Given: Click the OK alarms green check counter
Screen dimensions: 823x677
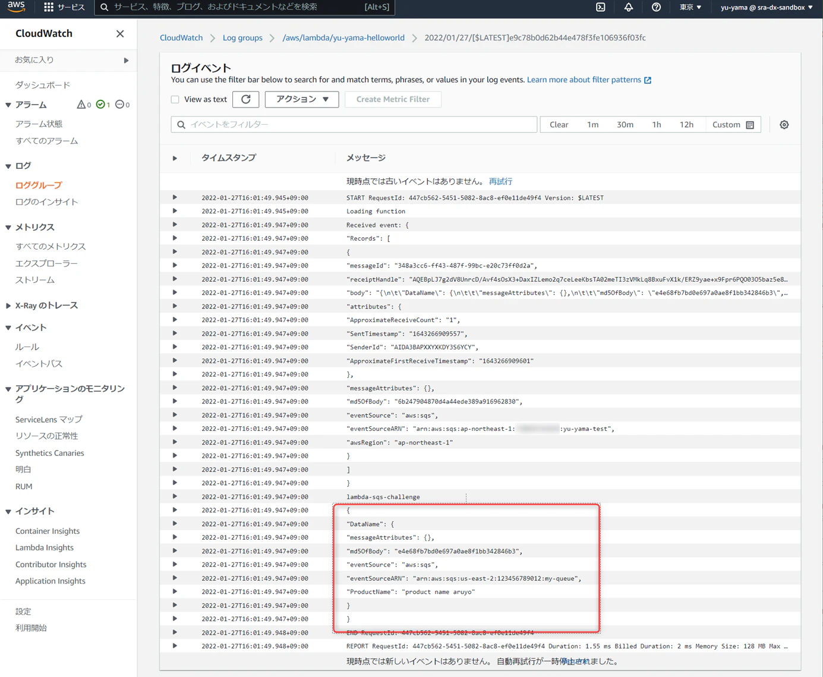Looking at the screenshot, I should pos(103,105).
